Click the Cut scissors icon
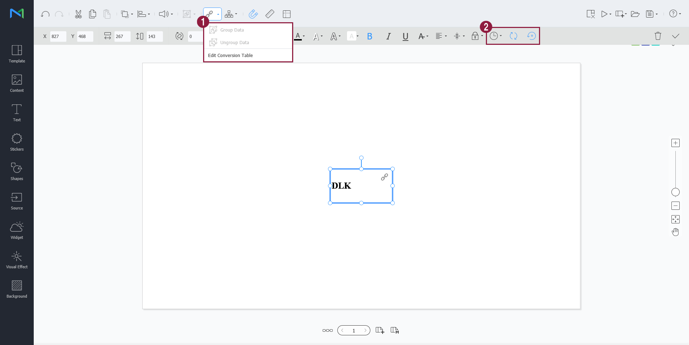Image resolution: width=689 pixels, height=345 pixels. tap(78, 14)
